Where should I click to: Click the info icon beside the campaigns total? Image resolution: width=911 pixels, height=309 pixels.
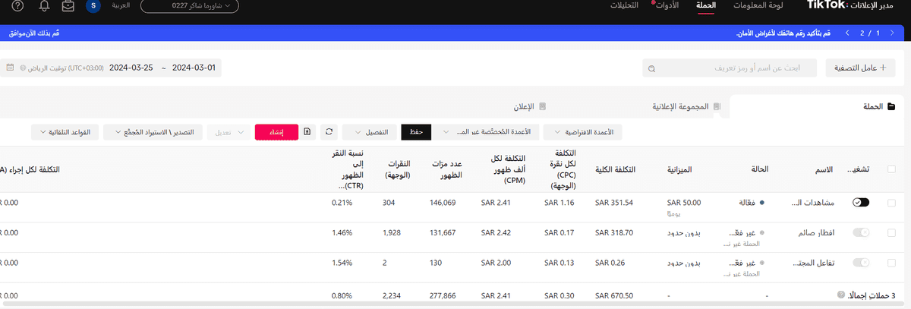(840, 295)
